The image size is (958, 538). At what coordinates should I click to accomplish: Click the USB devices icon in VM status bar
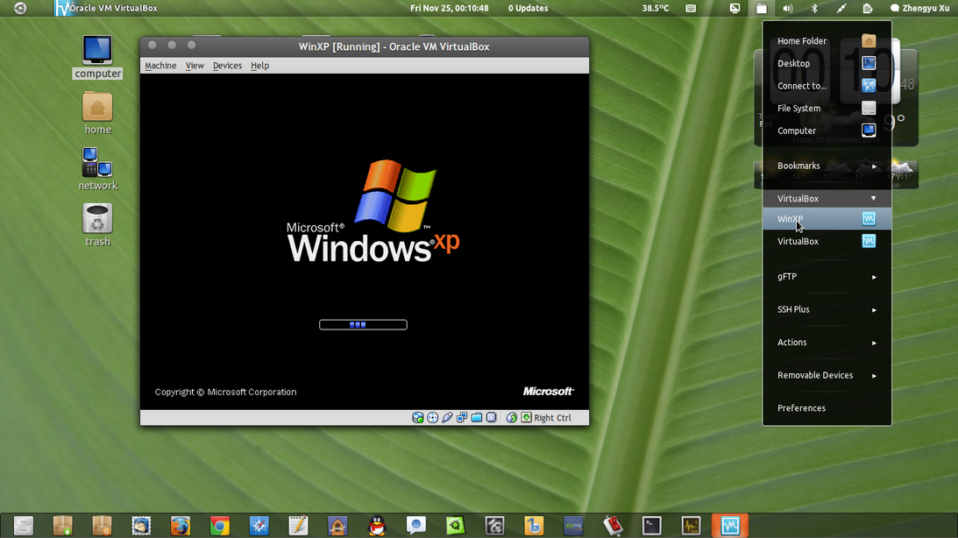click(x=447, y=418)
